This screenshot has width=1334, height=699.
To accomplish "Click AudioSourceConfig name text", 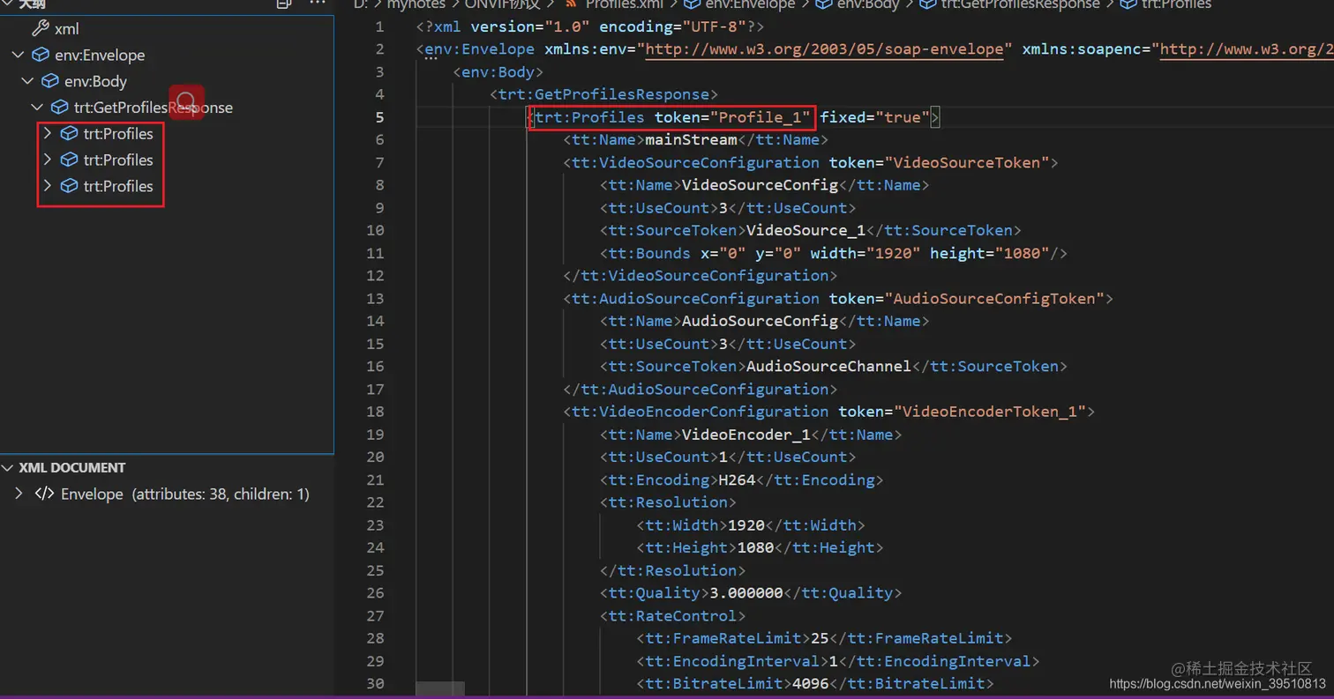I will 760,321.
